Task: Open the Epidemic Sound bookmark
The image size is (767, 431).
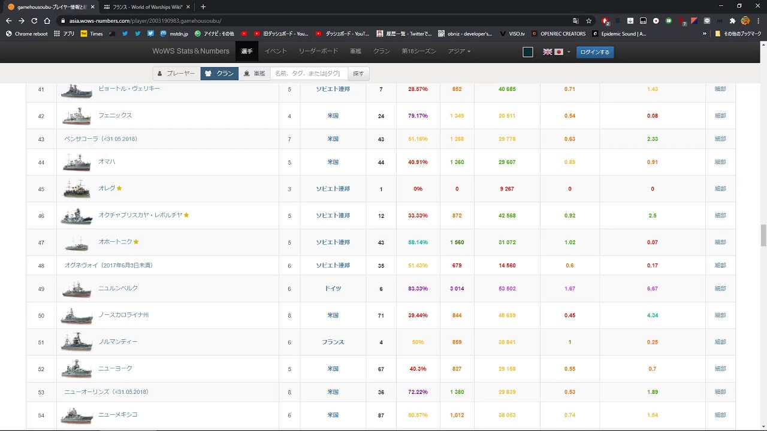Action: [x=619, y=34]
